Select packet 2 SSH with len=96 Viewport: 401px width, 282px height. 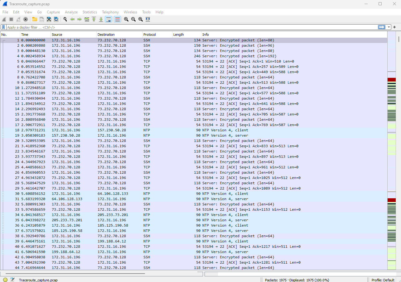click(194, 45)
